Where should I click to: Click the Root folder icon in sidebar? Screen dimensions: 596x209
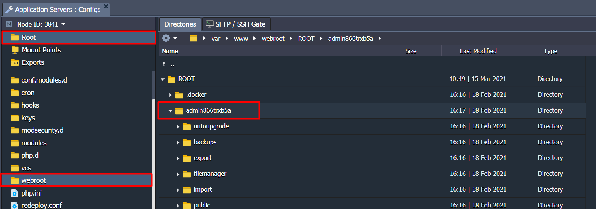(x=15, y=37)
